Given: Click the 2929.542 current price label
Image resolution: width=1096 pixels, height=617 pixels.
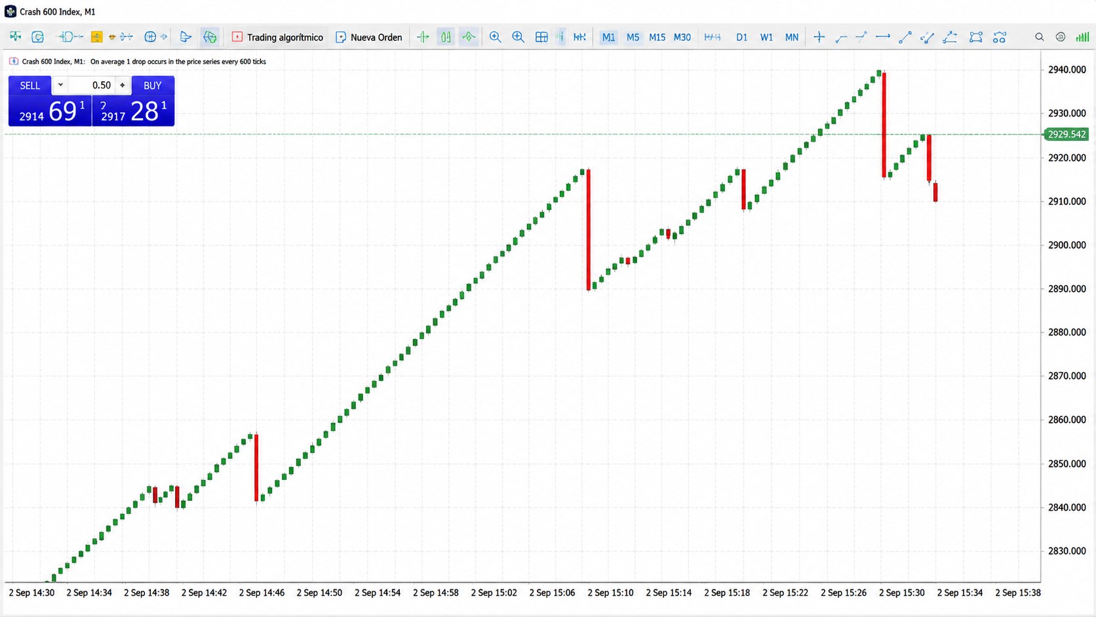Looking at the screenshot, I should pos(1067,134).
